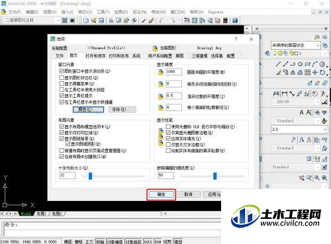Viewport: 331px width, 244px height.
Task: Select the Array grid tool in dashboard
Action: [307, 72]
